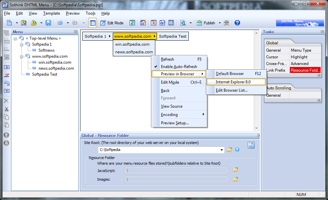Select Internet Explorer 8.0 submenu entry

tap(236, 82)
